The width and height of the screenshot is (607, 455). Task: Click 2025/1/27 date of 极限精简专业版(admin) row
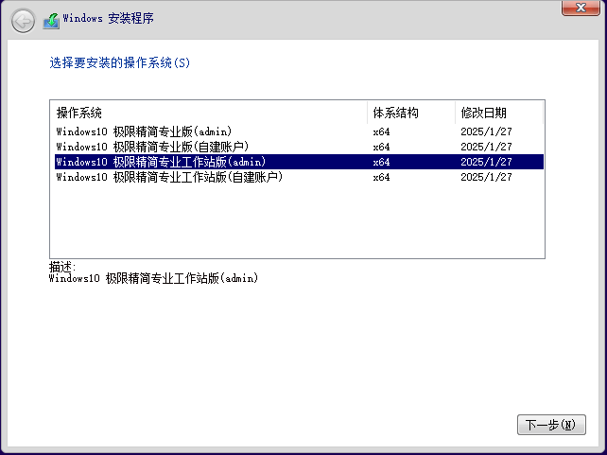tap(486, 131)
